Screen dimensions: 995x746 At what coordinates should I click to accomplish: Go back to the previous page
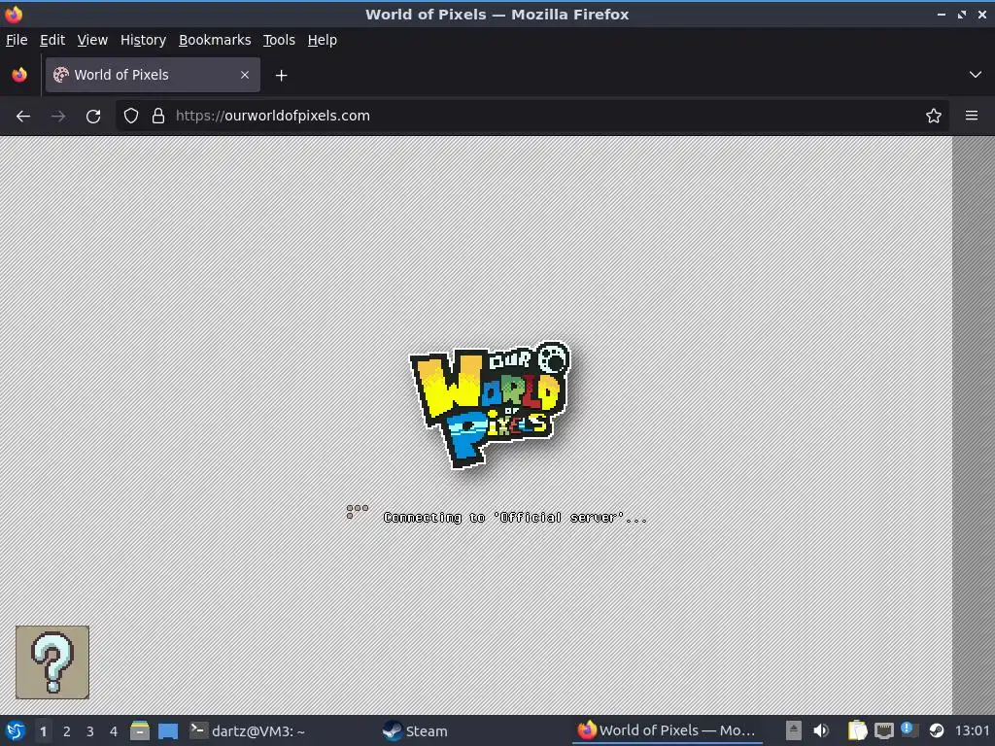pyautogui.click(x=23, y=117)
